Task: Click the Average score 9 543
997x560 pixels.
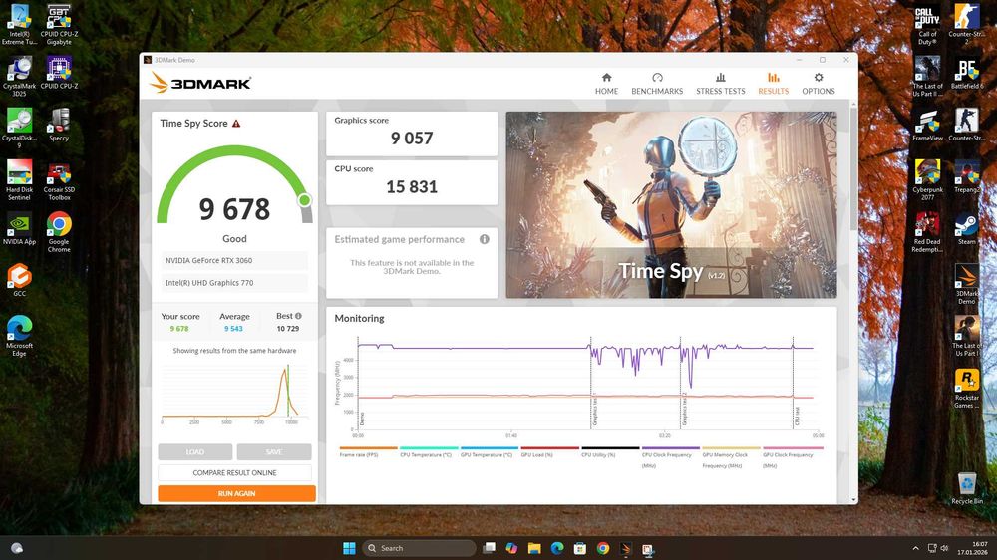Action: [x=233, y=329]
